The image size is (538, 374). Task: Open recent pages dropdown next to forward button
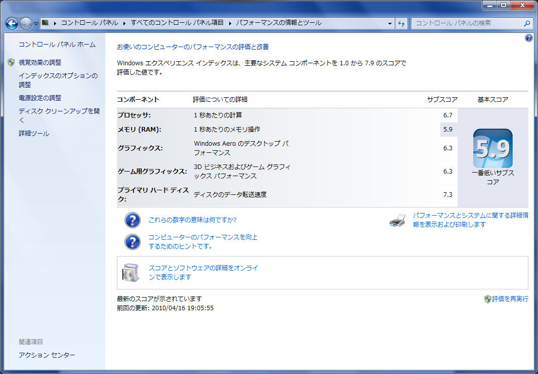[x=36, y=23]
